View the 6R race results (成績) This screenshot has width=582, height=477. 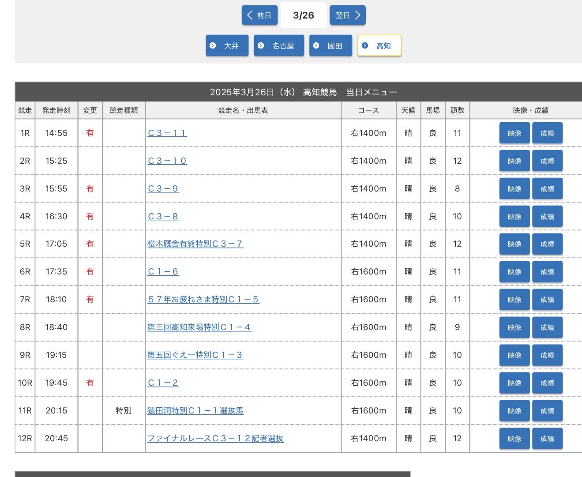click(x=547, y=271)
